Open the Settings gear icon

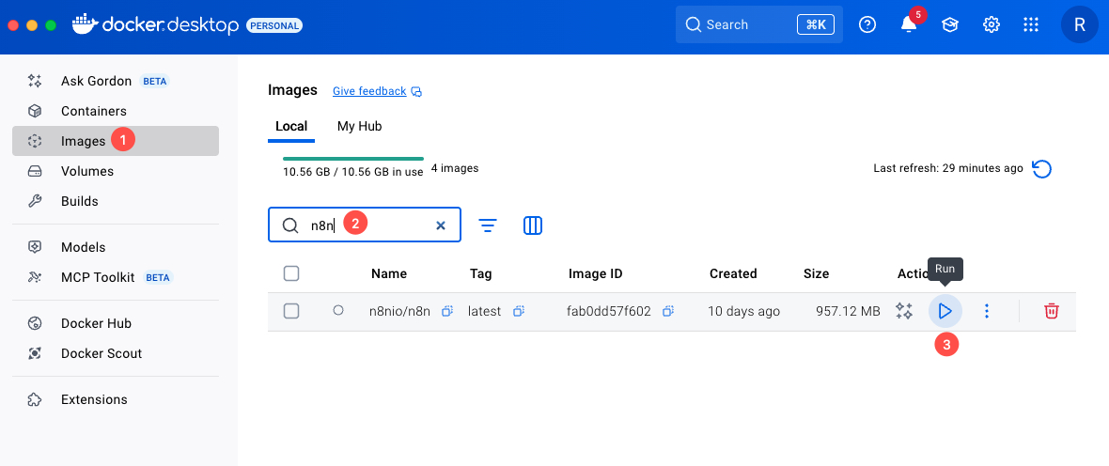click(x=991, y=24)
